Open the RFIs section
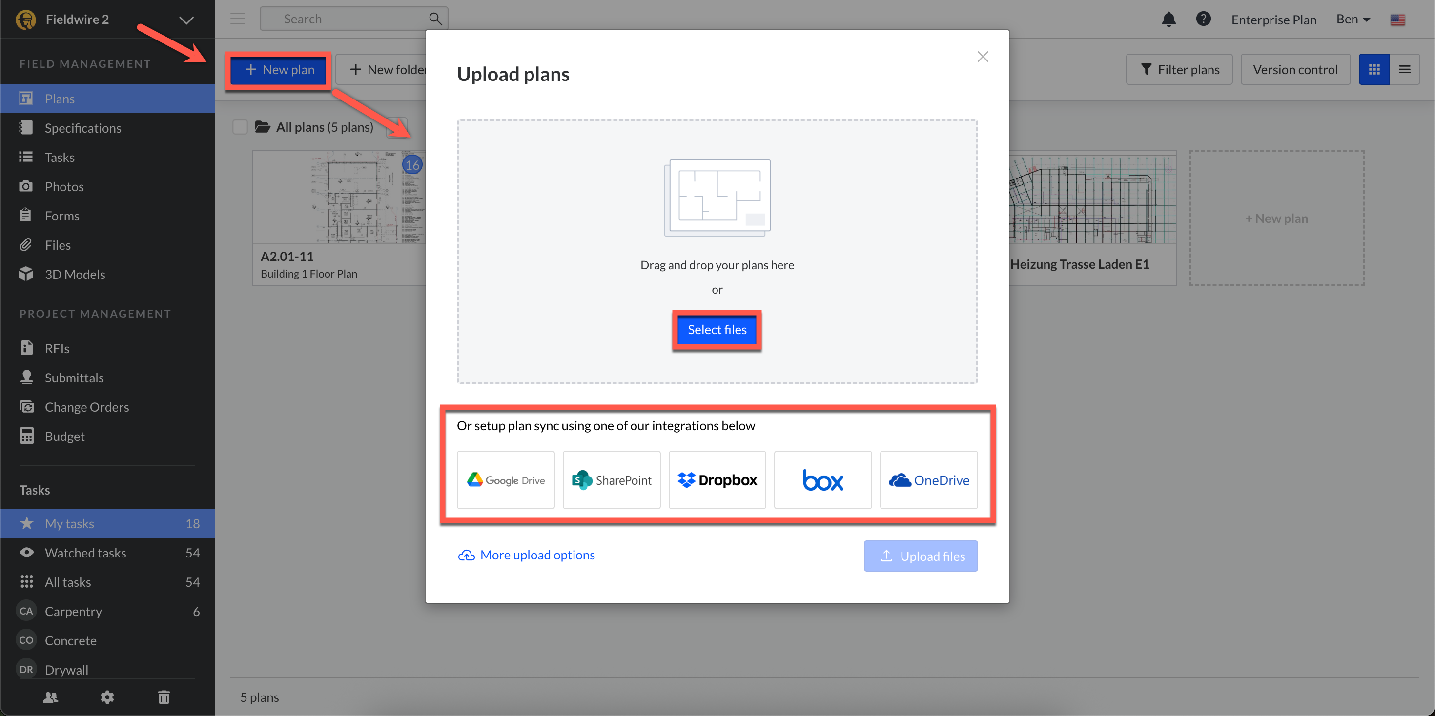1435x716 pixels. click(57, 349)
